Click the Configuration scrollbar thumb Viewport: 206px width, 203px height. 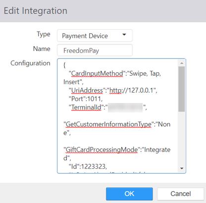[x=182, y=89]
